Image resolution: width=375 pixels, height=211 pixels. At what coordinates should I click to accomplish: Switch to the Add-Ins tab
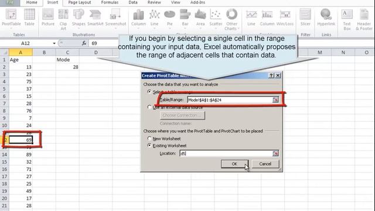(197, 2)
